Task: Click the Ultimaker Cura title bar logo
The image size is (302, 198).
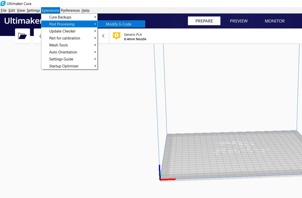Action: pyautogui.click(x=3, y=4)
